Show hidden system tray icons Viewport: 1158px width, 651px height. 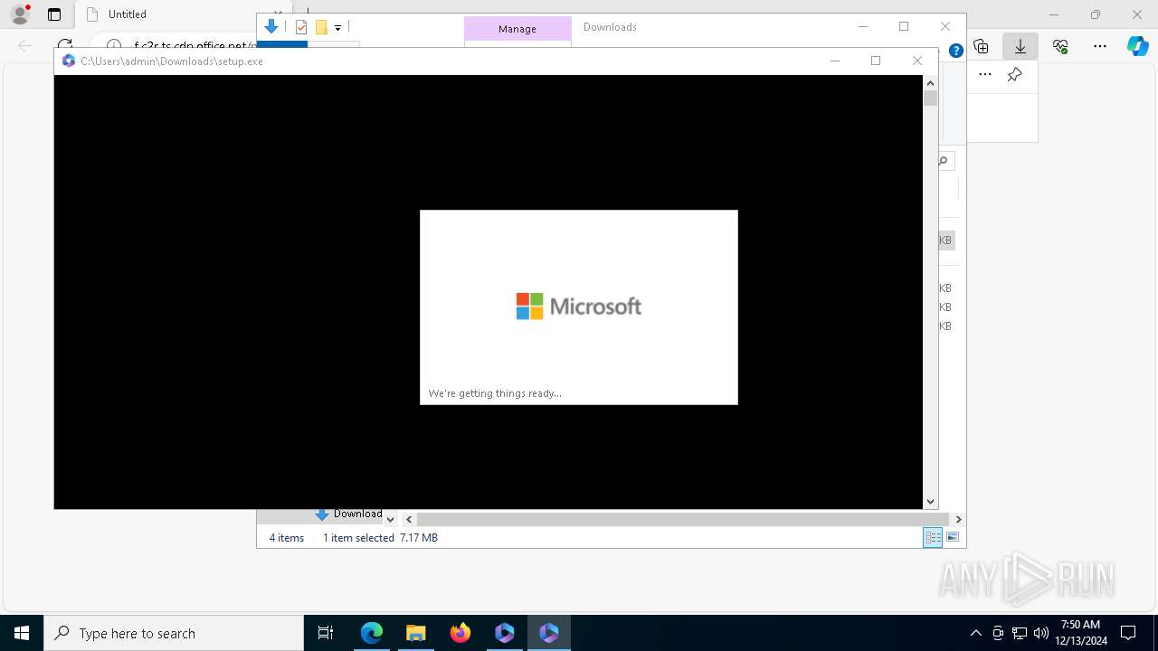(x=975, y=633)
